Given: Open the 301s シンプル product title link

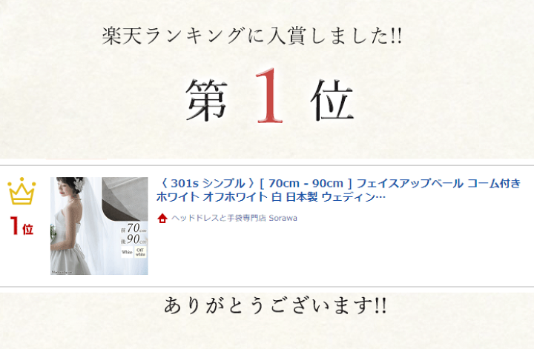Looking at the screenshot, I should 338,190.
